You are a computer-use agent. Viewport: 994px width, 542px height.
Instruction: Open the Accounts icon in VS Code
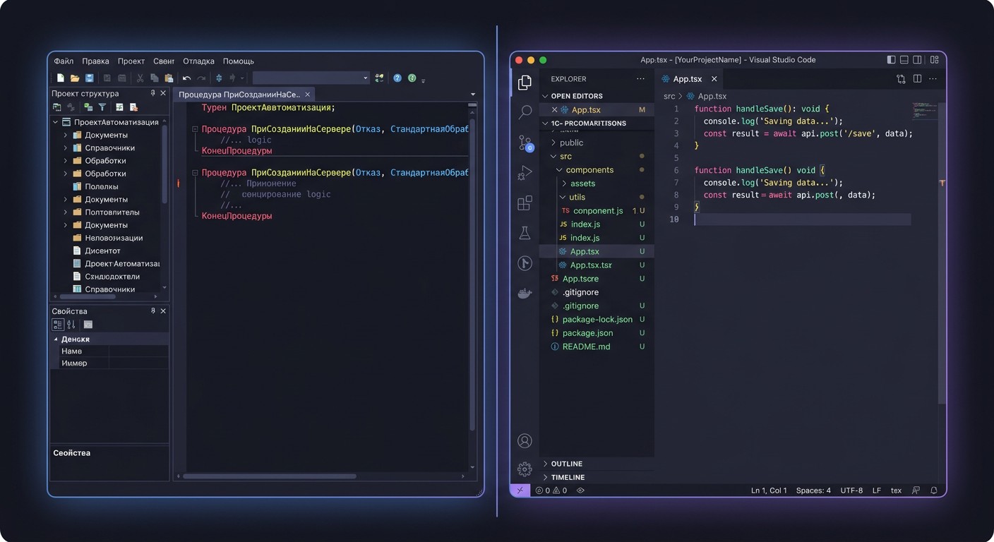(x=525, y=441)
